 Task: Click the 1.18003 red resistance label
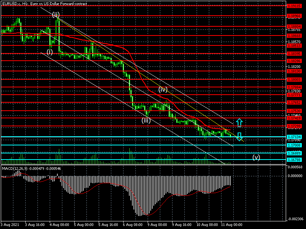(x=294, y=80)
